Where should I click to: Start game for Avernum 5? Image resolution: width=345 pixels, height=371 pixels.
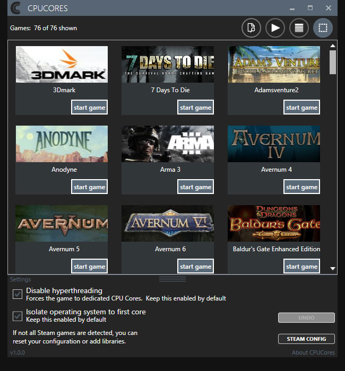(89, 266)
